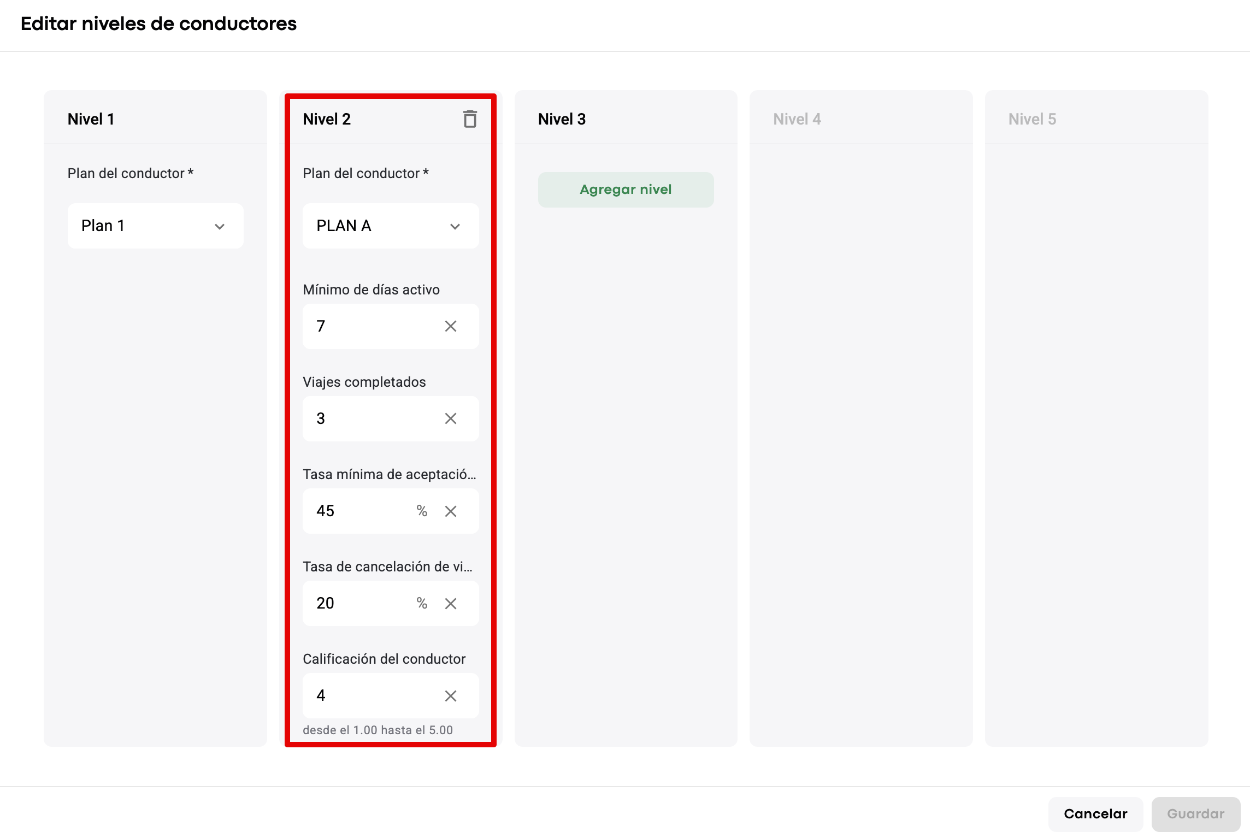Click into the cancellation rate field showing 20
Screen dimensions: 1250x838
pyautogui.click(x=361, y=603)
